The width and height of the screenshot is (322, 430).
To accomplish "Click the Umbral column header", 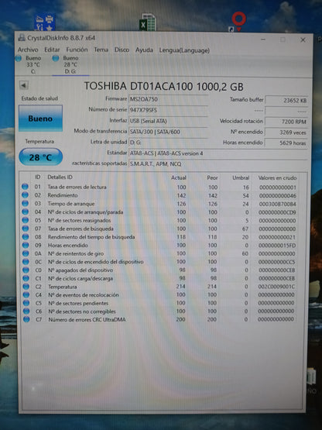I will click(241, 177).
